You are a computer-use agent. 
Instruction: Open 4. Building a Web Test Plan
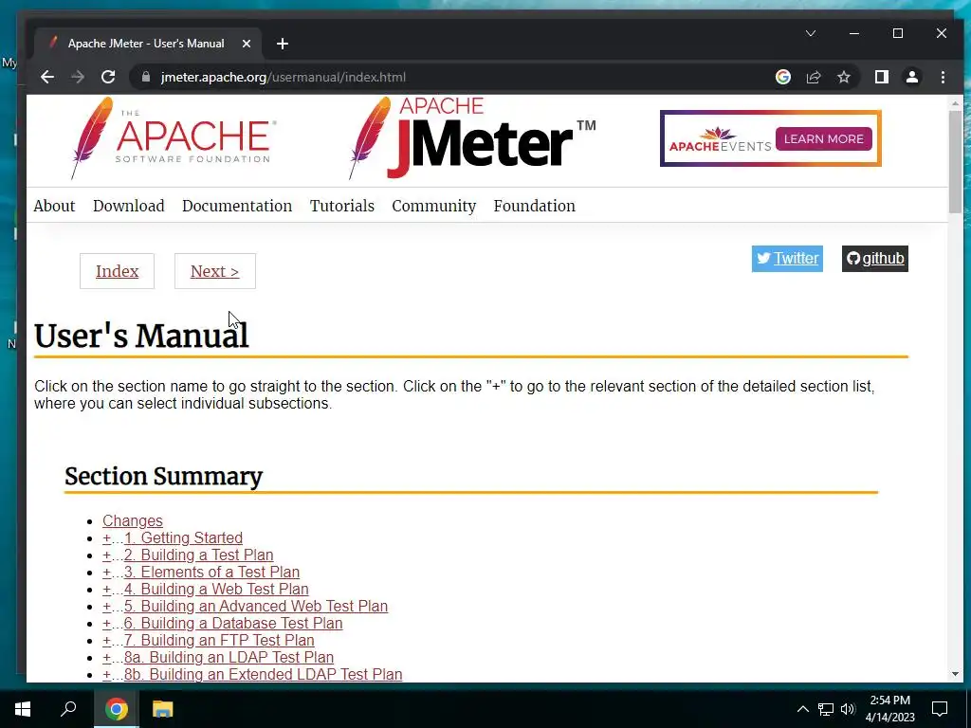[216, 589]
